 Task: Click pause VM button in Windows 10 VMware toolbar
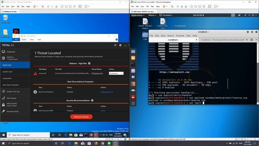coord(34,6)
